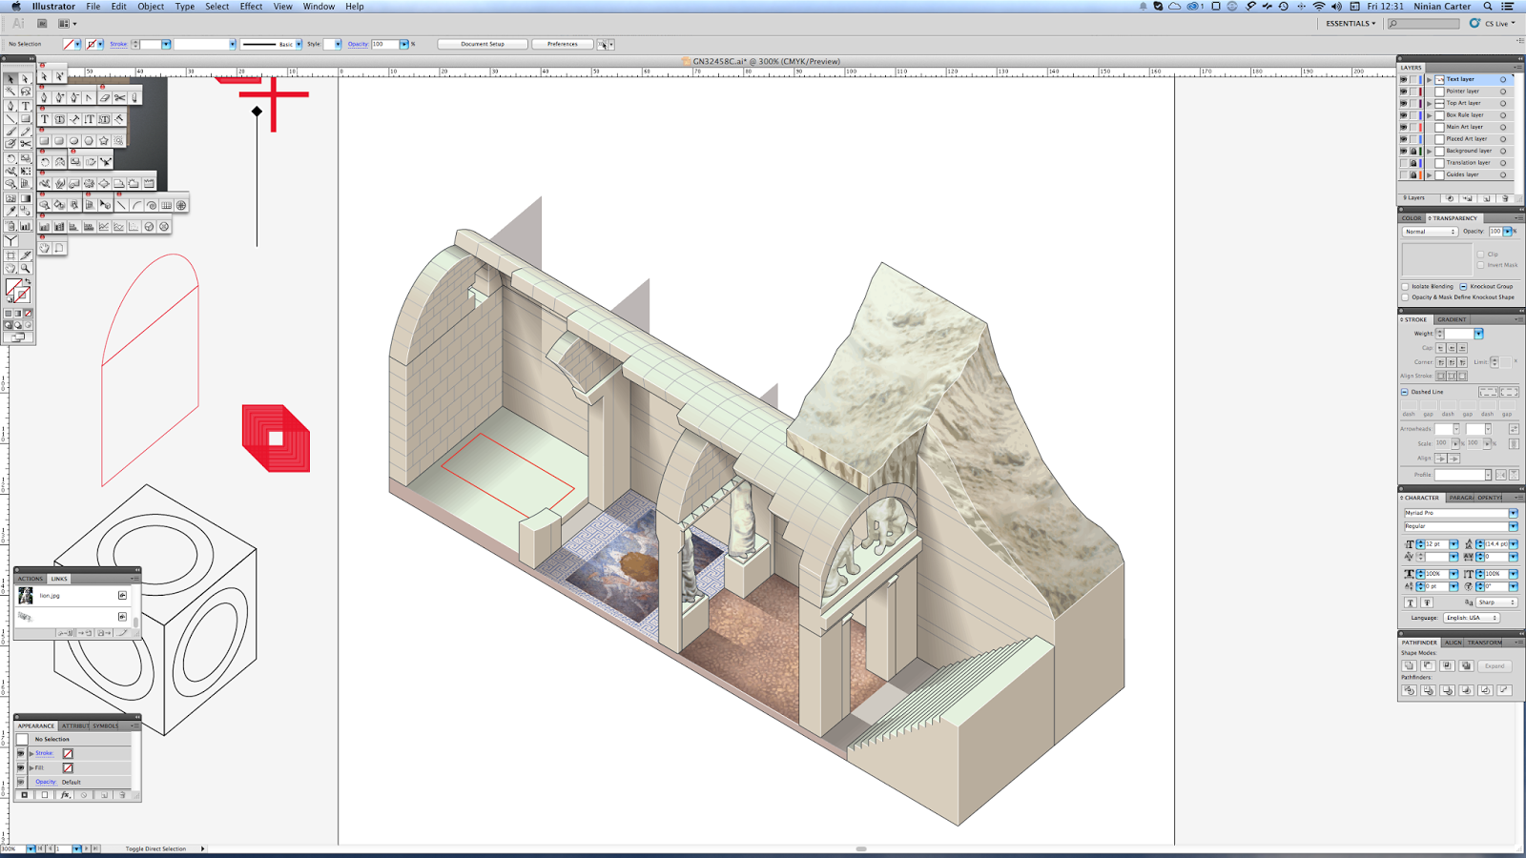The height and width of the screenshot is (858, 1526).
Task: Pick the Eraser tool in tearoff palette
Action: click(x=105, y=97)
